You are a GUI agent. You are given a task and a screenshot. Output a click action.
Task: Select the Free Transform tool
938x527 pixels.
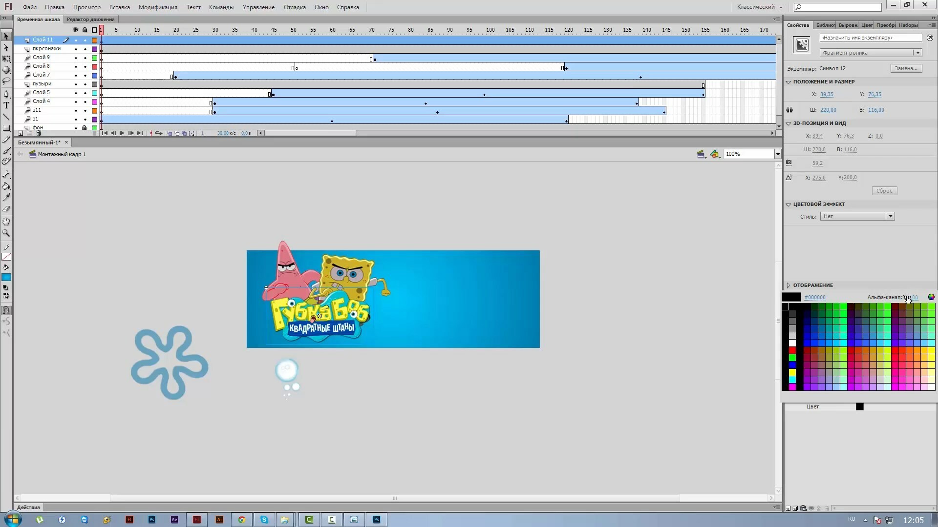pos(6,59)
